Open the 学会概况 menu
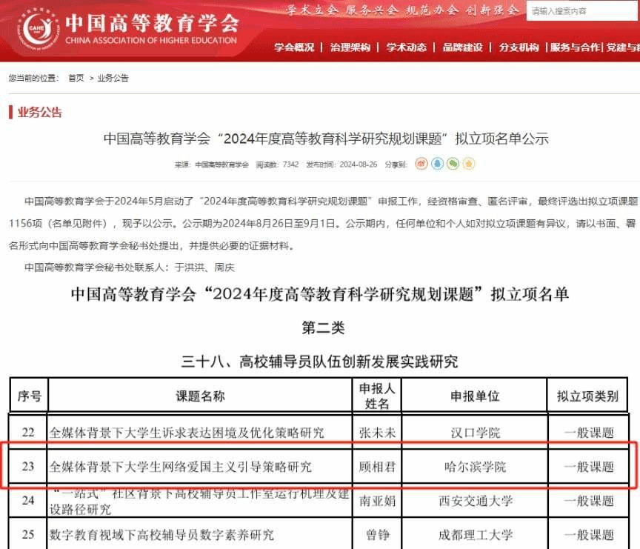 coord(294,47)
